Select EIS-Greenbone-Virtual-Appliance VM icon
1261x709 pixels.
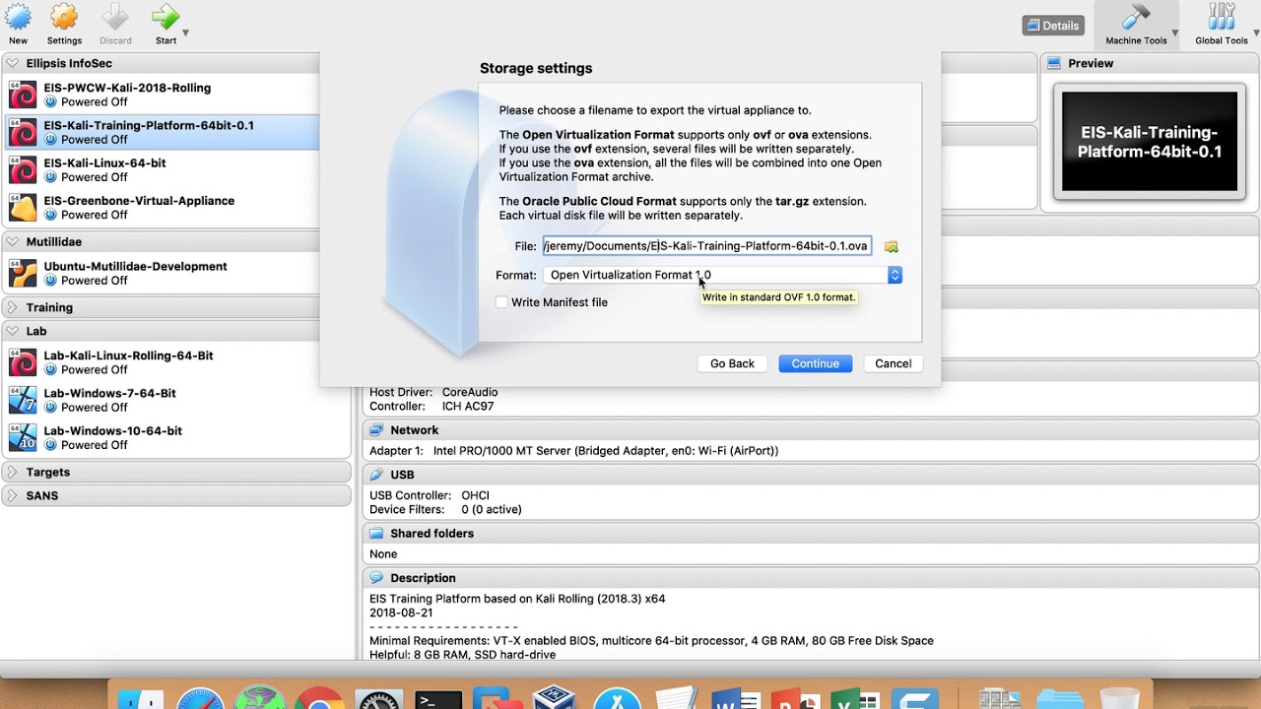23,207
